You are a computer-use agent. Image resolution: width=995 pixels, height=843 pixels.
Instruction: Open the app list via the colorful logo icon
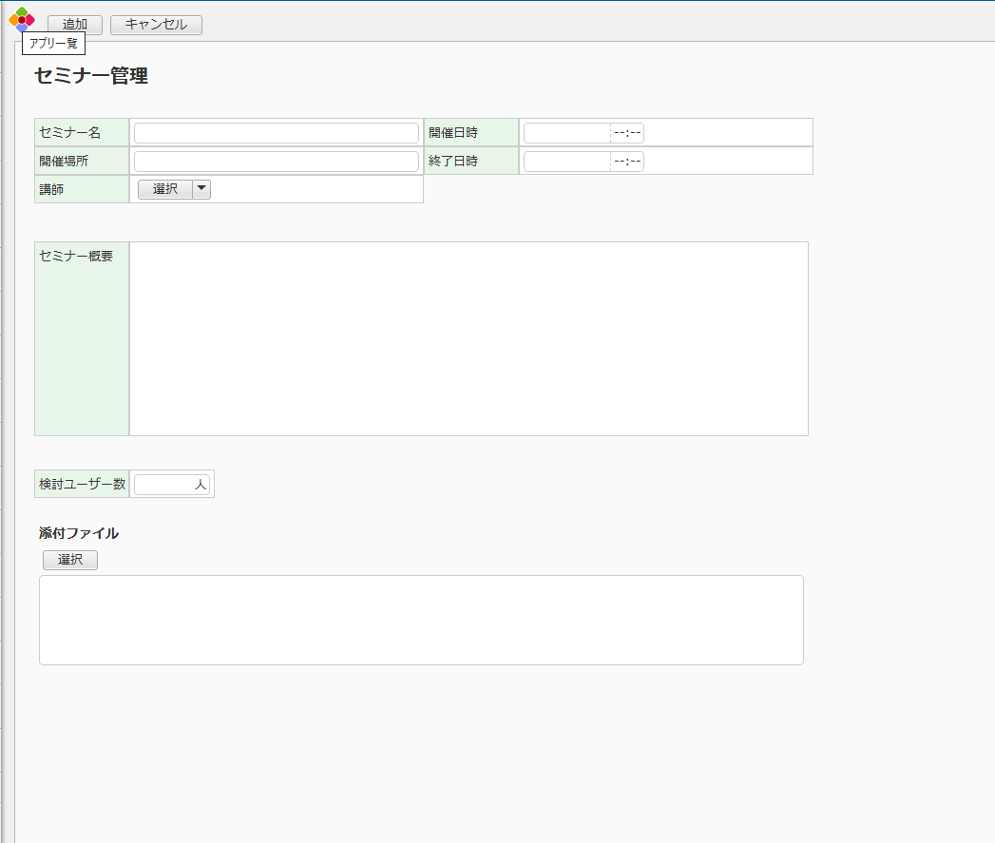pyautogui.click(x=21, y=19)
